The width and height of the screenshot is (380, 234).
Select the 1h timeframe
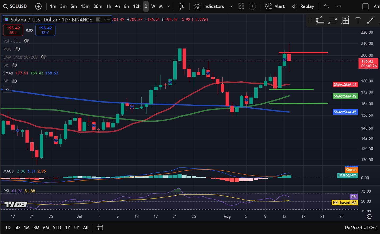point(109,6)
